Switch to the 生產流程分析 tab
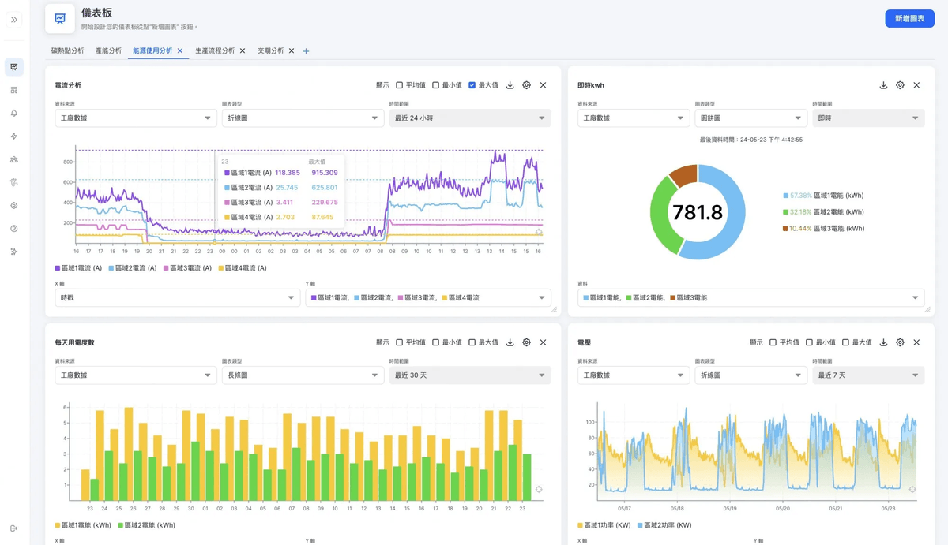This screenshot has width=948, height=545. [x=215, y=50]
